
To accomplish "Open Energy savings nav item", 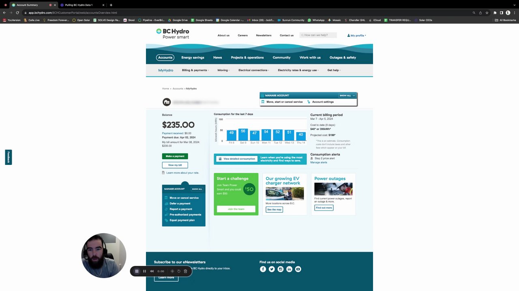I will (193, 57).
